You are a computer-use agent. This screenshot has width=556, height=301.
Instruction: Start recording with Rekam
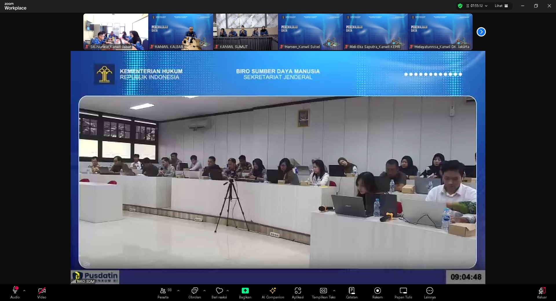point(377,293)
